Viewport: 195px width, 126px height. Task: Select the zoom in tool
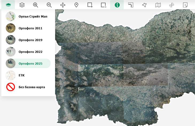click(x=36, y=5)
